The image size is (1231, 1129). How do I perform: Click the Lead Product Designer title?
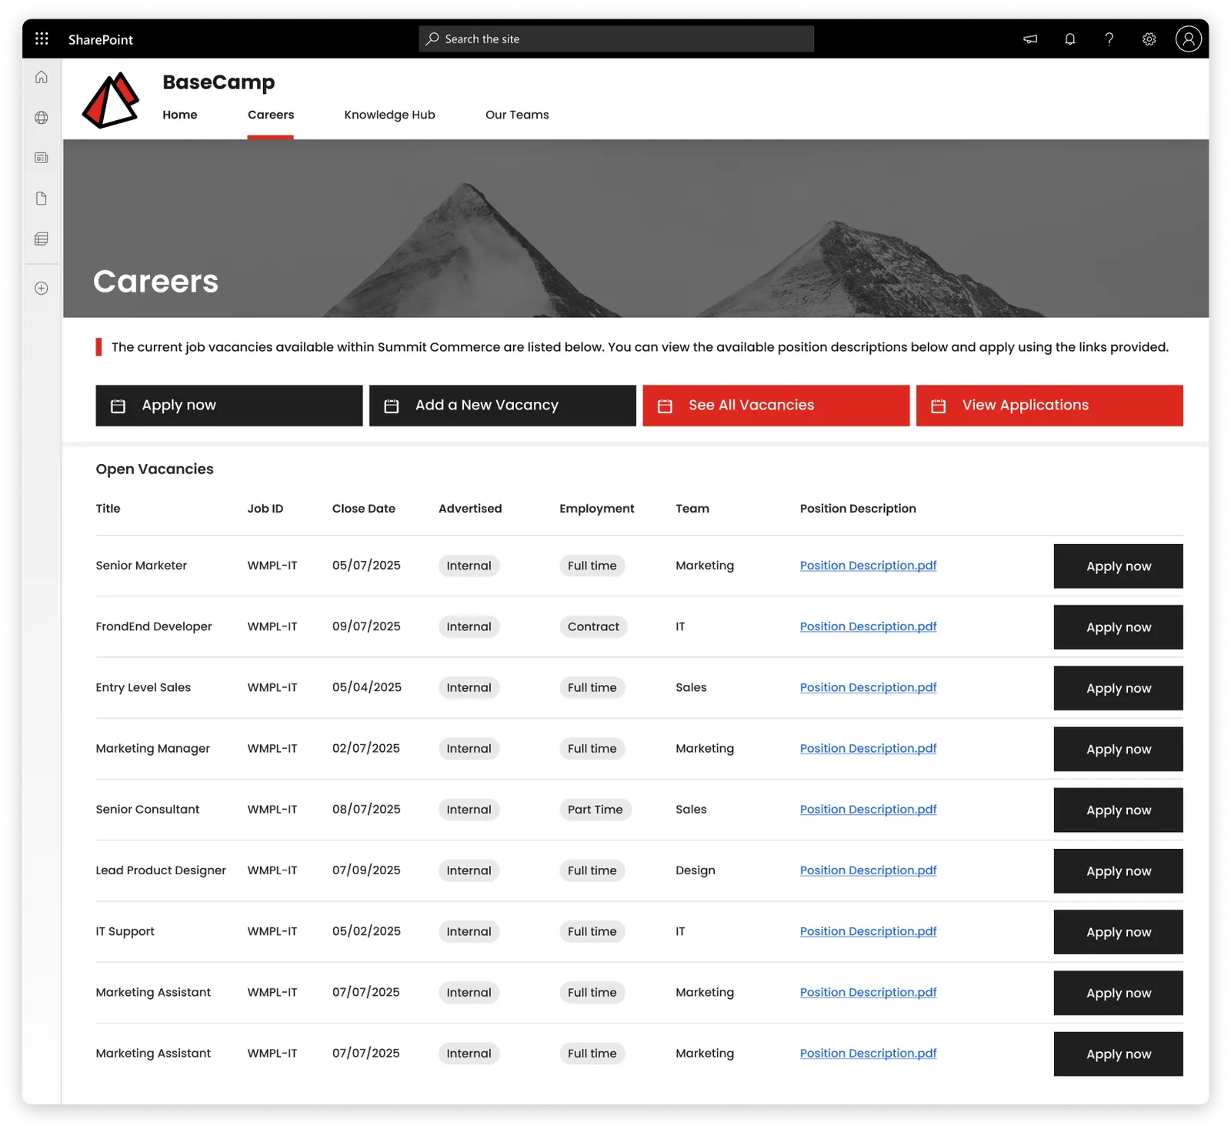pyautogui.click(x=161, y=870)
